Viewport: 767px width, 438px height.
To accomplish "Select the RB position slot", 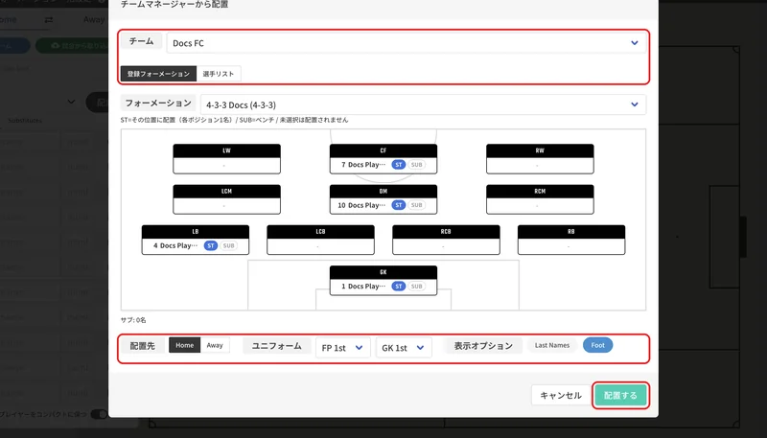I will click(571, 240).
